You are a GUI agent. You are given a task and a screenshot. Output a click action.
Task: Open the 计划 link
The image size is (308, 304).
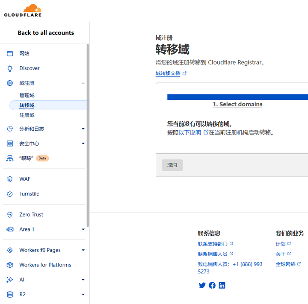[x=281, y=244]
